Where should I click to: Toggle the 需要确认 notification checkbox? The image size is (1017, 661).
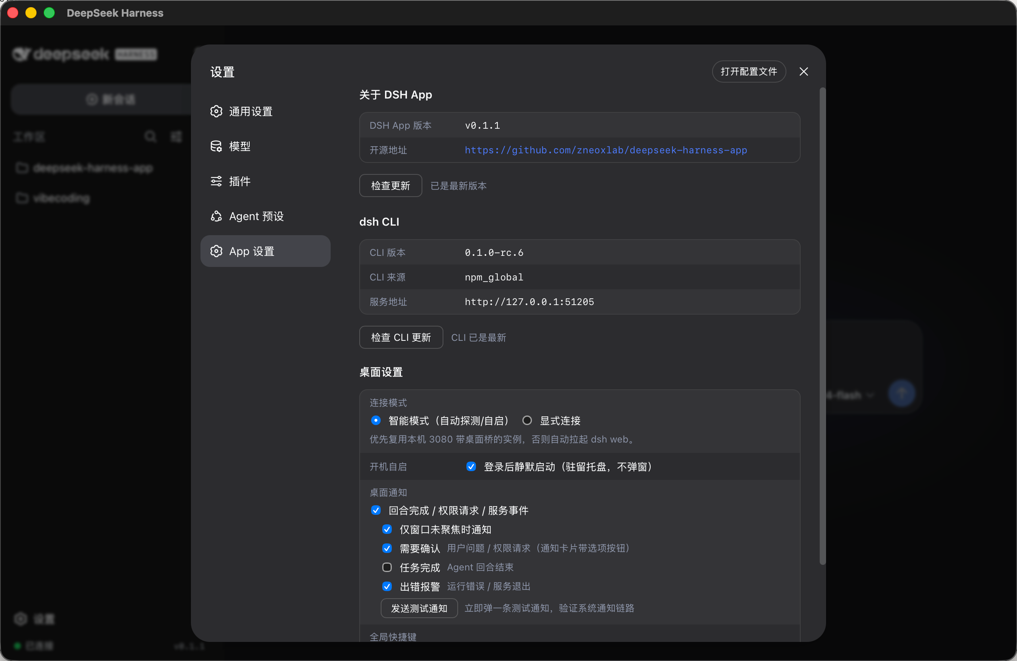pos(387,549)
